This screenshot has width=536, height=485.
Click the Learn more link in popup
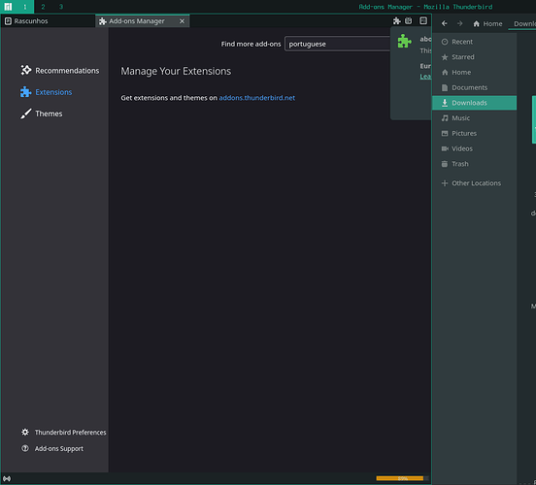(x=425, y=77)
